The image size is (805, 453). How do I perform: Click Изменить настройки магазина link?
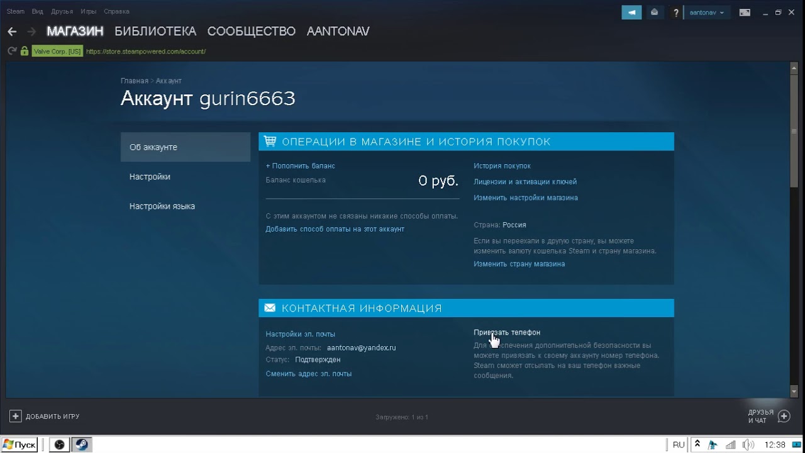pos(526,198)
